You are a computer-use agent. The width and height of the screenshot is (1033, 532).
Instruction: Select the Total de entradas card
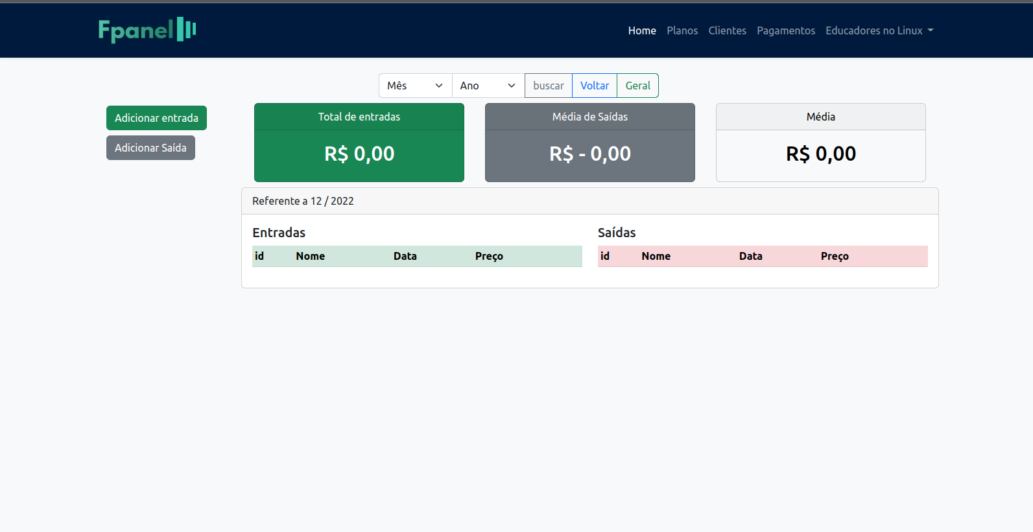coord(359,143)
